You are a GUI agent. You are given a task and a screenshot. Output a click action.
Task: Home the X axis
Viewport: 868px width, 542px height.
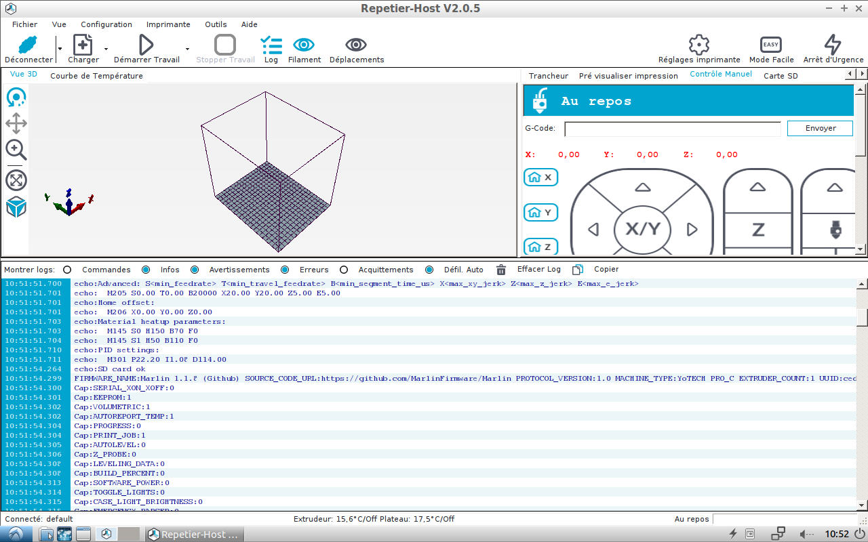click(540, 178)
